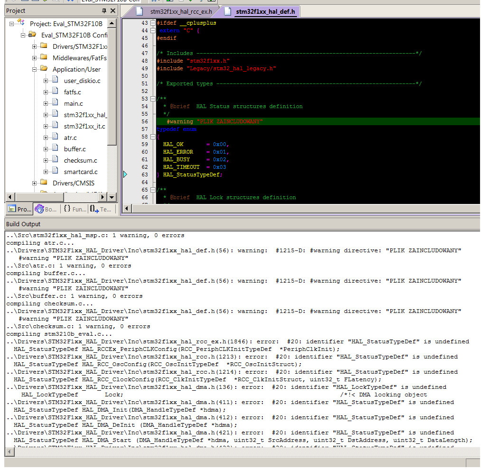Expand the Middlewares/FatFs folder
481x469 pixels.
[34, 58]
